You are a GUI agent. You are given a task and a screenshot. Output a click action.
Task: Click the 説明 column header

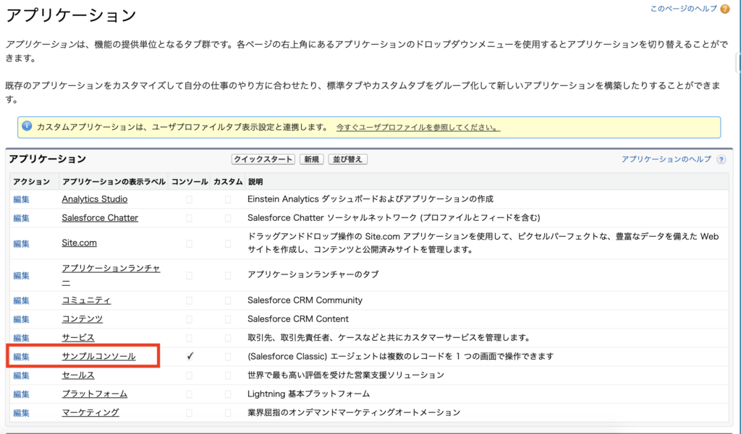click(x=255, y=182)
